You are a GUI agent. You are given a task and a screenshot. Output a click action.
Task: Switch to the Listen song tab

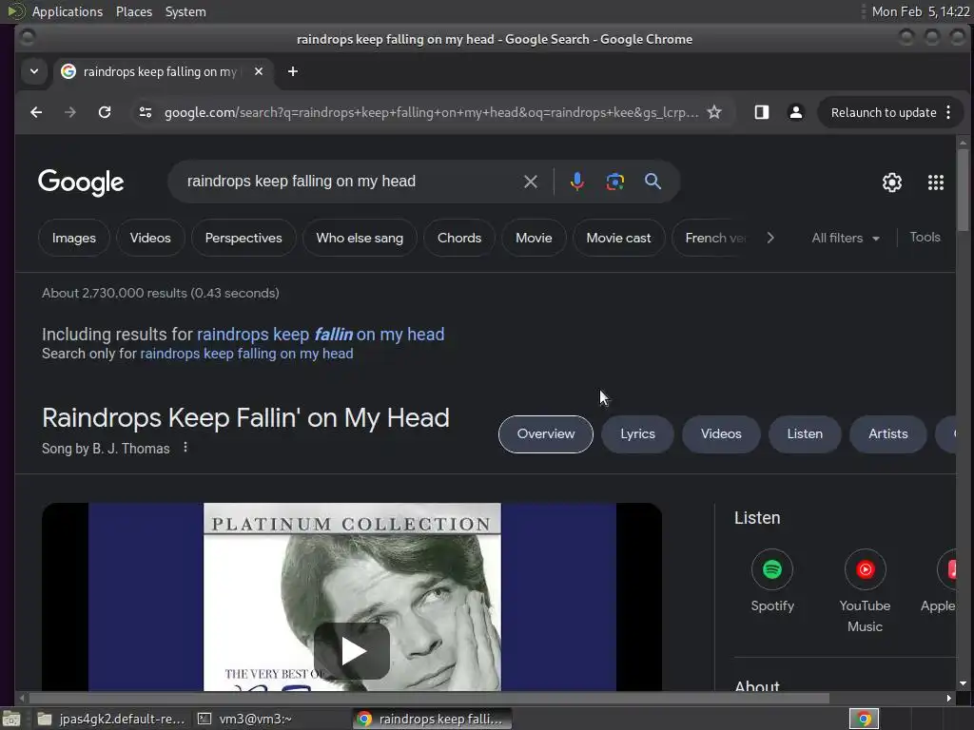805,433
